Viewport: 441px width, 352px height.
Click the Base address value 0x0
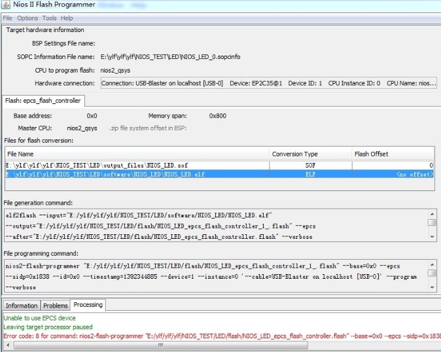[92, 116]
